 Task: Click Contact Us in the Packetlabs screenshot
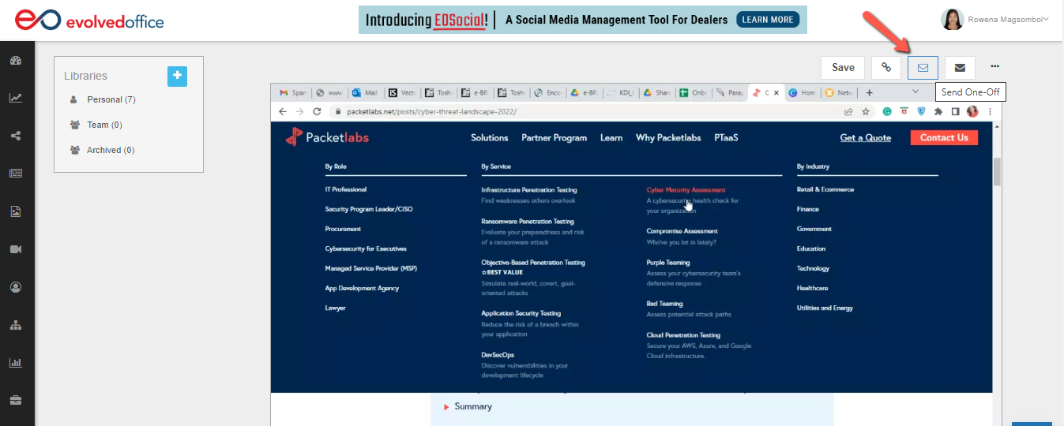tap(944, 137)
